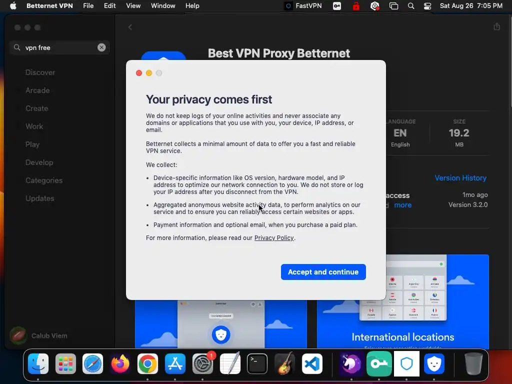Viewport: 512px width, 384px height.
Task: Open GarageBand from the Dock
Action: (284, 363)
